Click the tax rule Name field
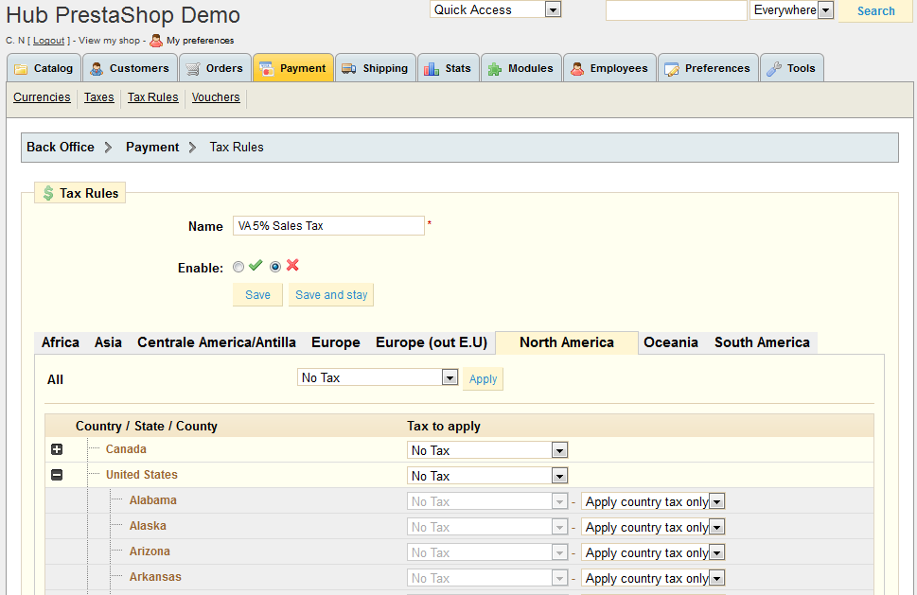This screenshot has height=595, width=917. coord(328,226)
